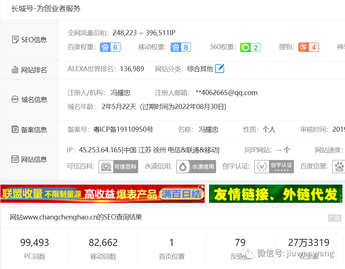
Task: Click the ICP number 粤ICP备19110950号
Action: pos(123,129)
